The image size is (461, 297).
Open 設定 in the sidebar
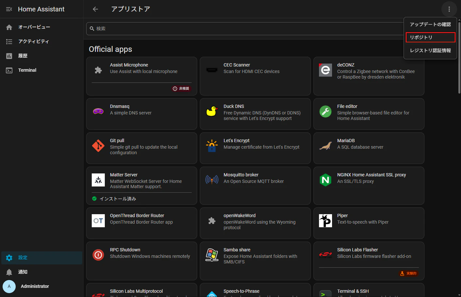click(42, 258)
